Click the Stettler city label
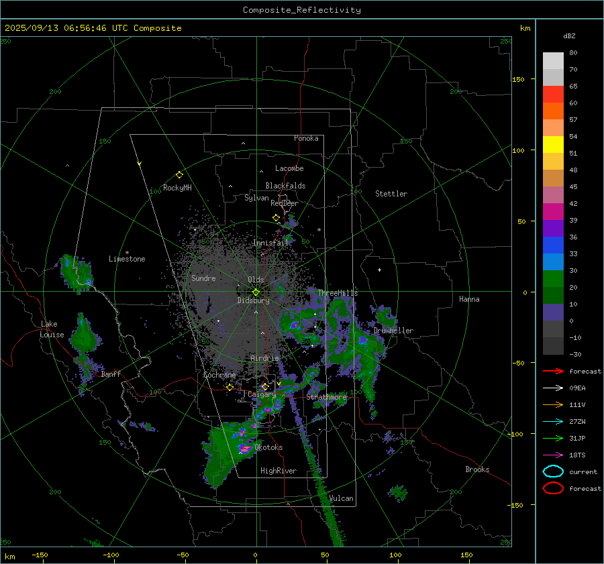Screen dimensions: 604x564 tap(391, 194)
